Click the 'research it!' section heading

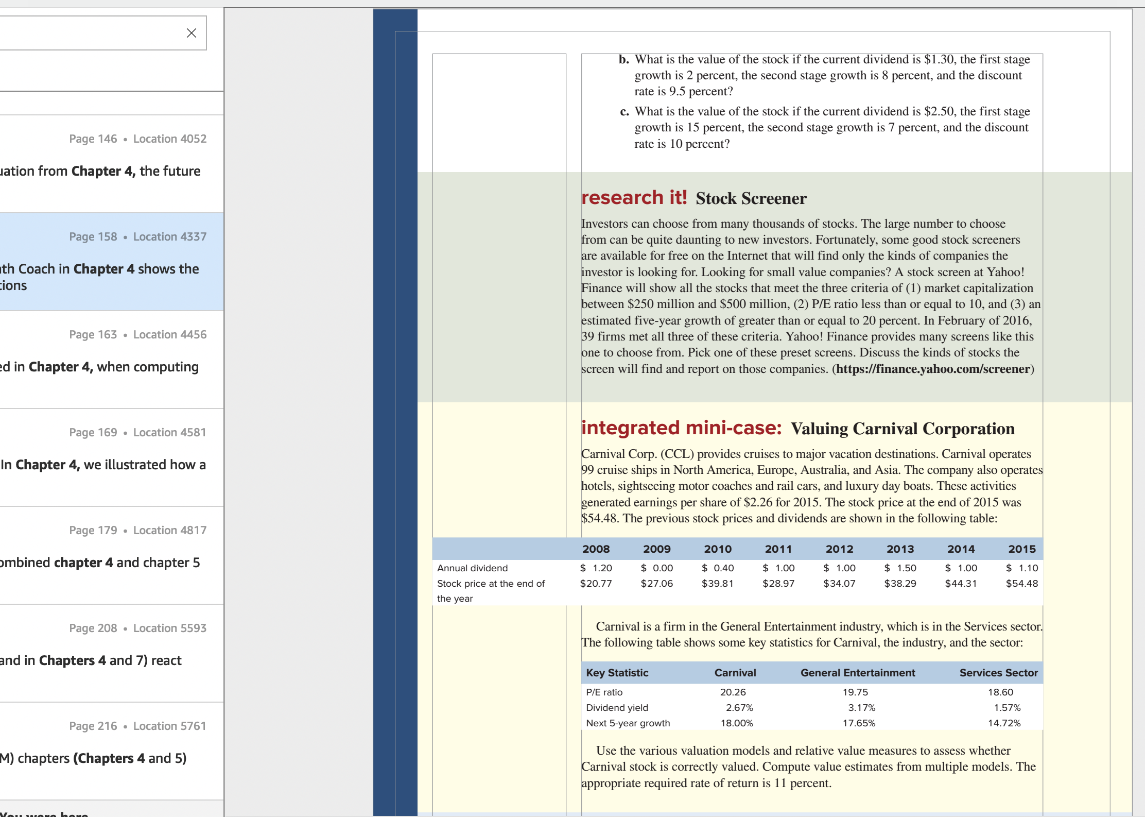click(x=634, y=198)
